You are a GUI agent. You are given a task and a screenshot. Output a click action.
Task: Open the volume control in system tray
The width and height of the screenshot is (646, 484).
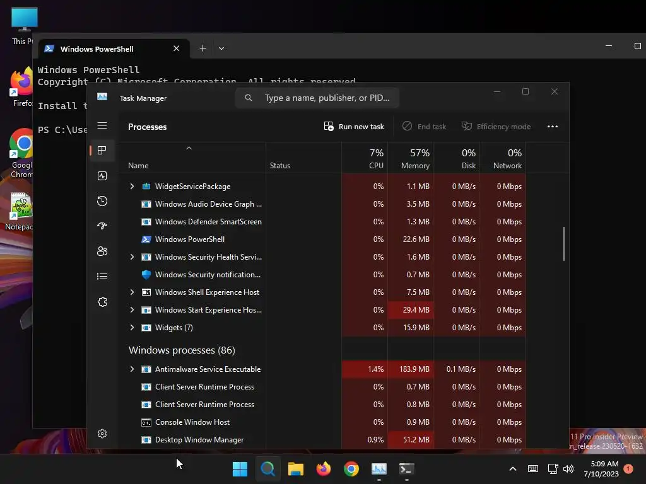(568, 469)
